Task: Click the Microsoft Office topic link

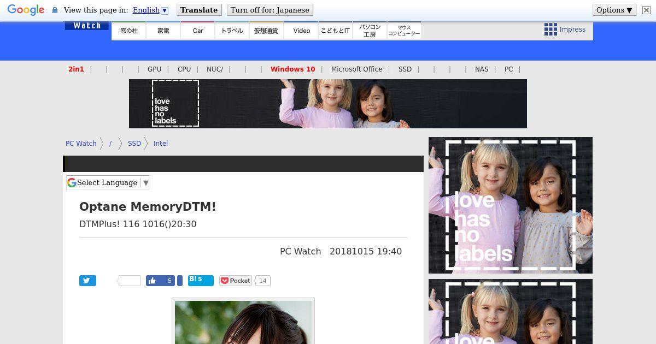Action: coord(356,69)
